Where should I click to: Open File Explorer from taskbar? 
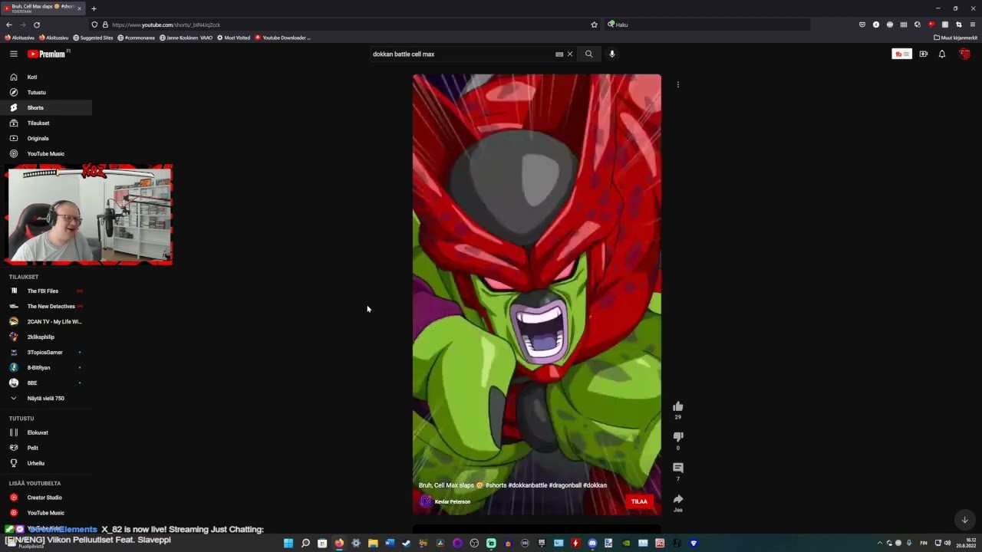coord(373,544)
